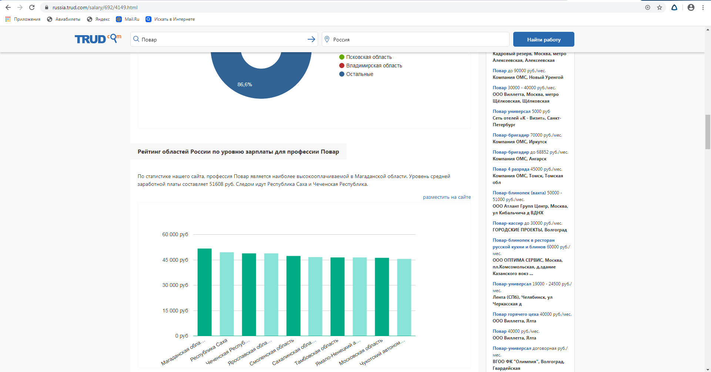Toggle Псковская область legend item

(368, 57)
